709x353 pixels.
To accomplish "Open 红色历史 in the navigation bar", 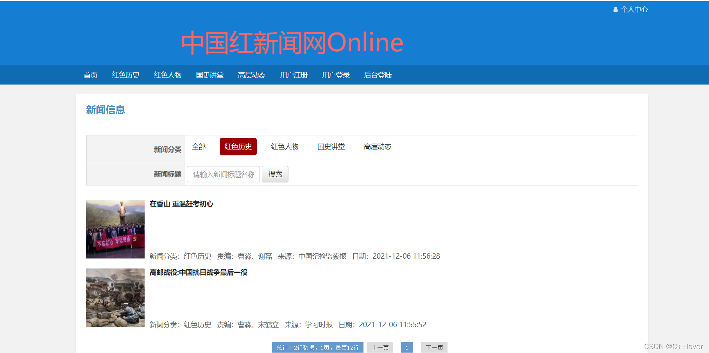I will [x=126, y=75].
